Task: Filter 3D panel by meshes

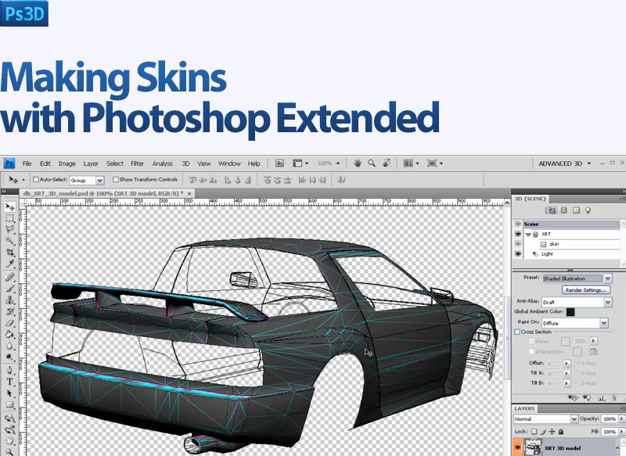Action: [563, 210]
